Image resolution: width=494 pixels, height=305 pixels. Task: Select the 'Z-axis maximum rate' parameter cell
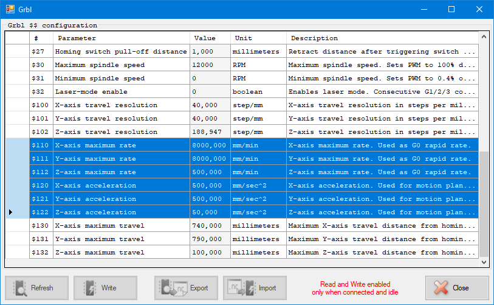pos(122,172)
